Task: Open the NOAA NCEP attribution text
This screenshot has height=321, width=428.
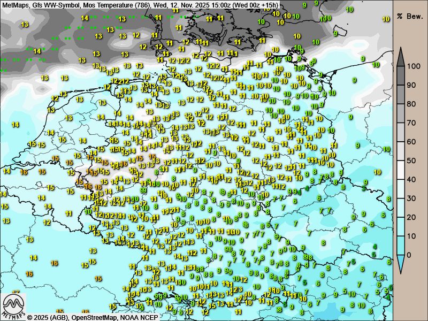Action: point(139,317)
